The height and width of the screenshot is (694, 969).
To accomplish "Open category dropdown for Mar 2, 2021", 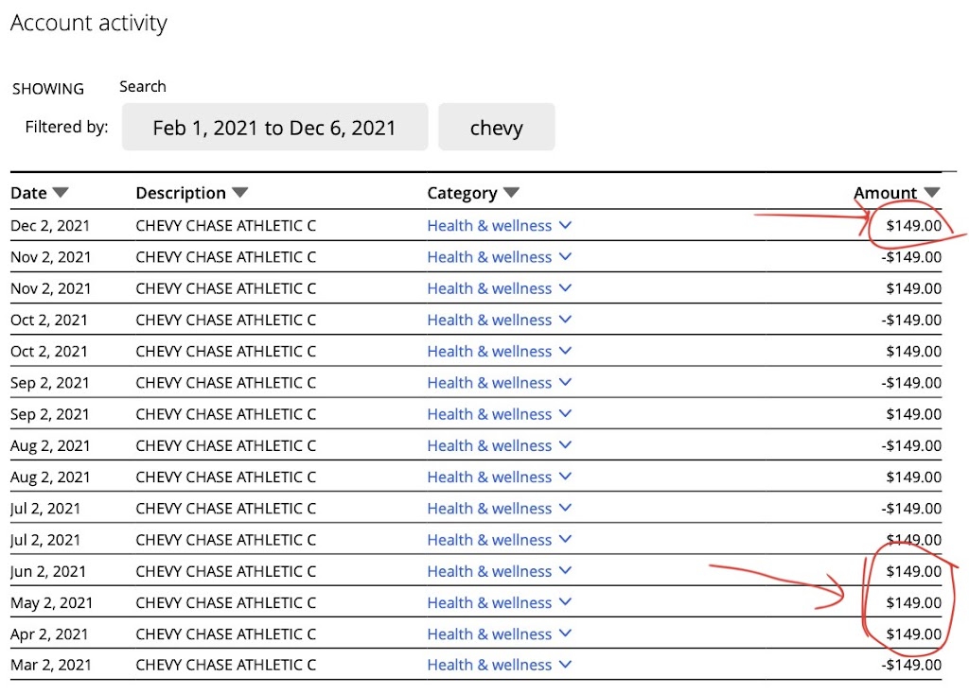I will pyautogui.click(x=566, y=665).
